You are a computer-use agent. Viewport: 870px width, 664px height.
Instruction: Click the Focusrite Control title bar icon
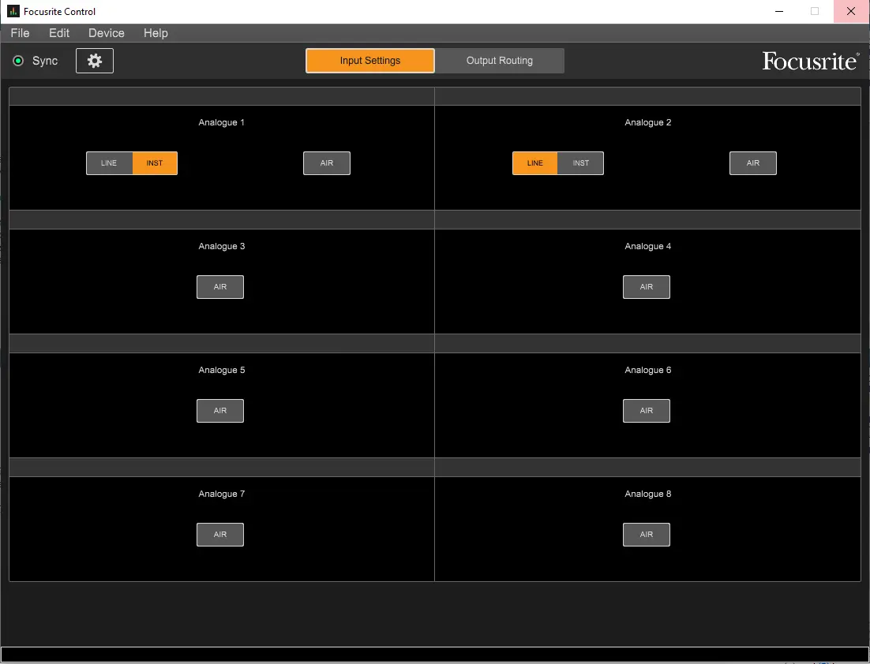(13, 12)
